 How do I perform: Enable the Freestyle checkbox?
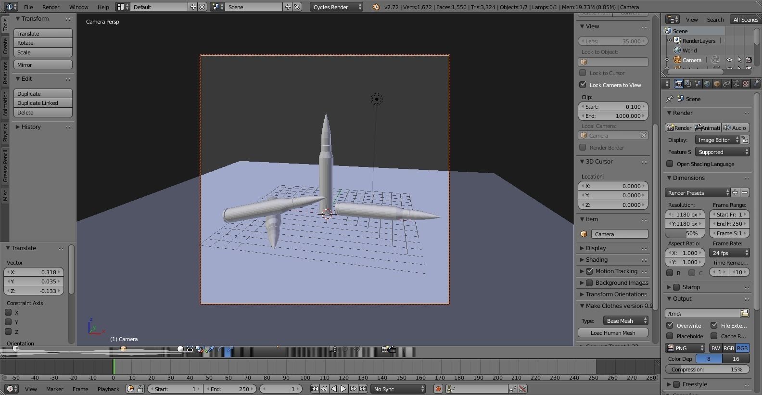tap(676, 384)
